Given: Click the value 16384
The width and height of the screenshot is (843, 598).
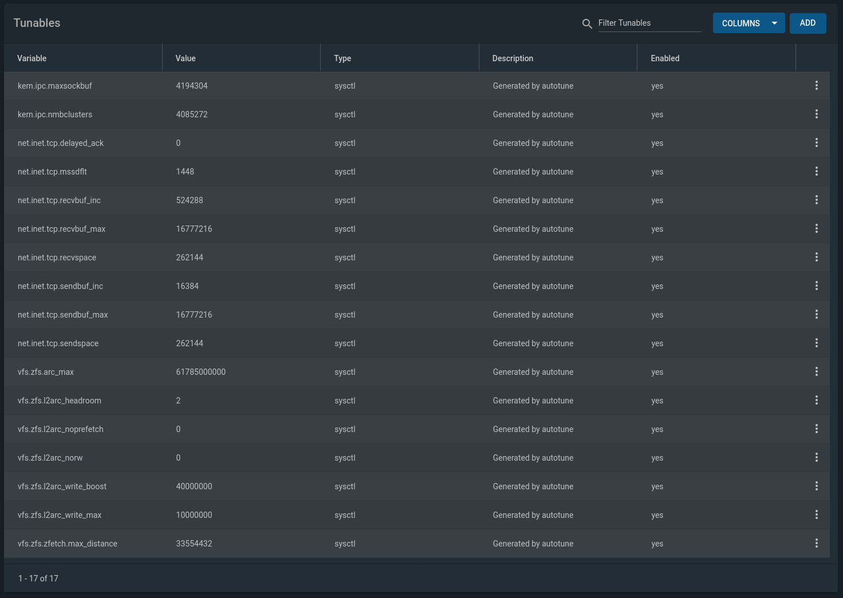Looking at the screenshot, I should point(187,286).
